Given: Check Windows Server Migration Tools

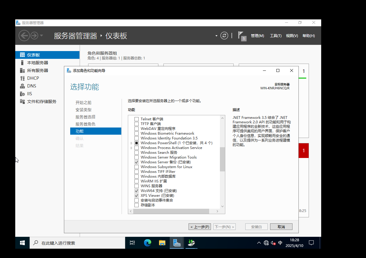Looking at the screenshot, I should [x=137, y=157].
